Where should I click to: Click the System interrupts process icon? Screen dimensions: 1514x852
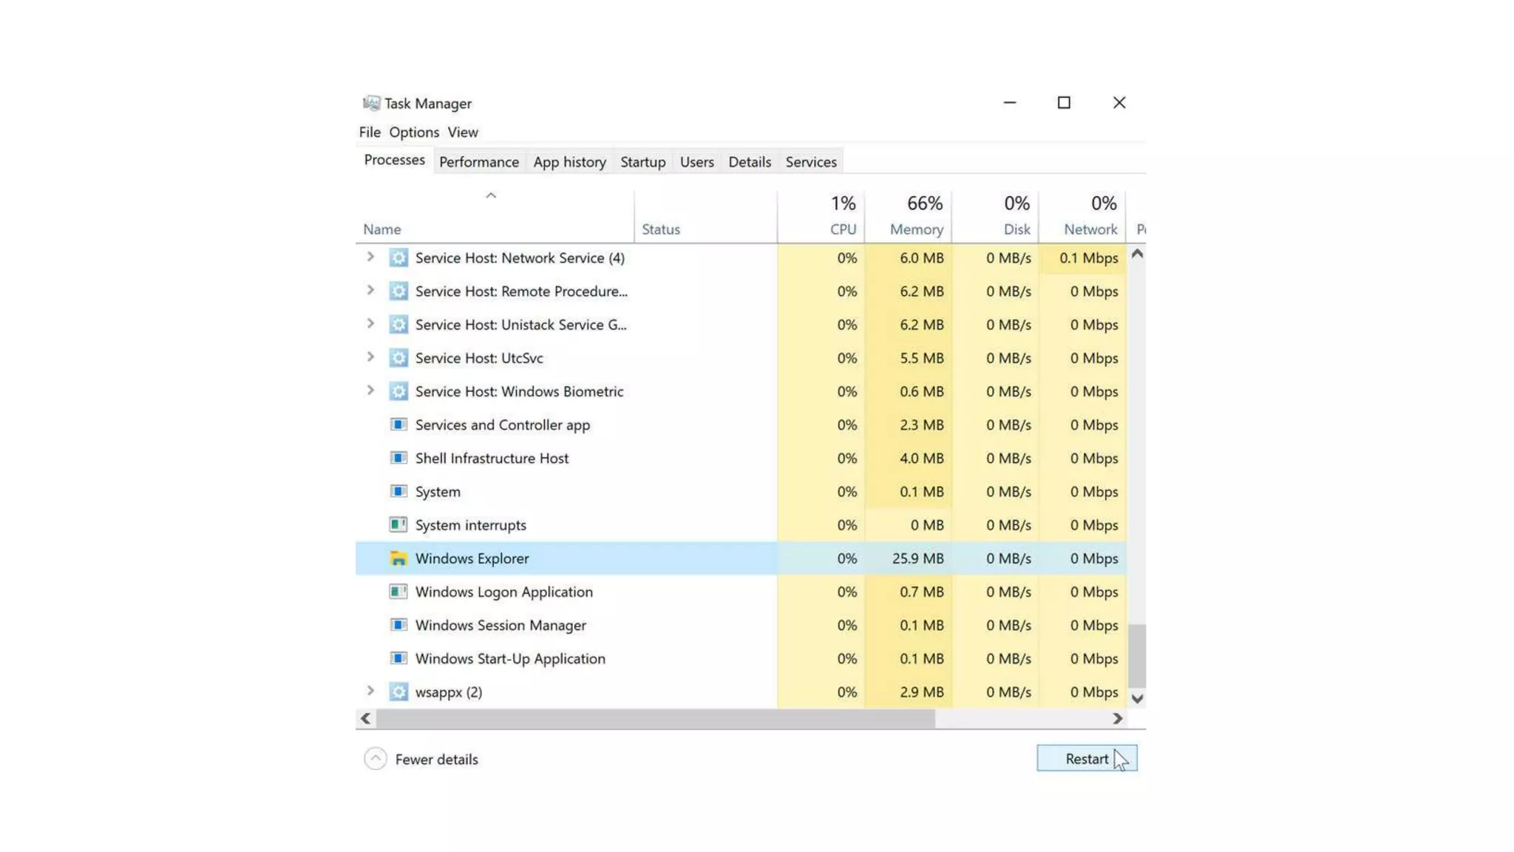pyautogui.click(x=398, y=525)
